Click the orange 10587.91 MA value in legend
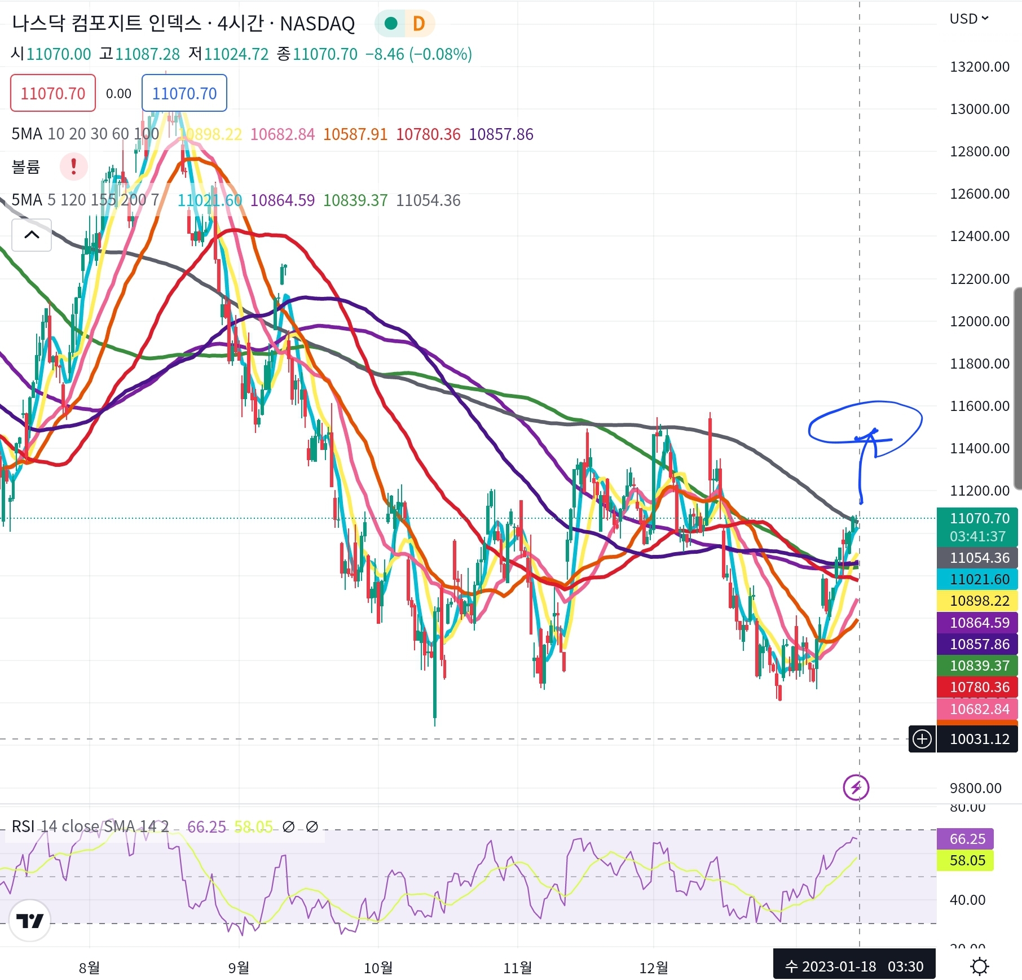The width and height of the screenshot is (1022, 980). click(x=355, y=134)
